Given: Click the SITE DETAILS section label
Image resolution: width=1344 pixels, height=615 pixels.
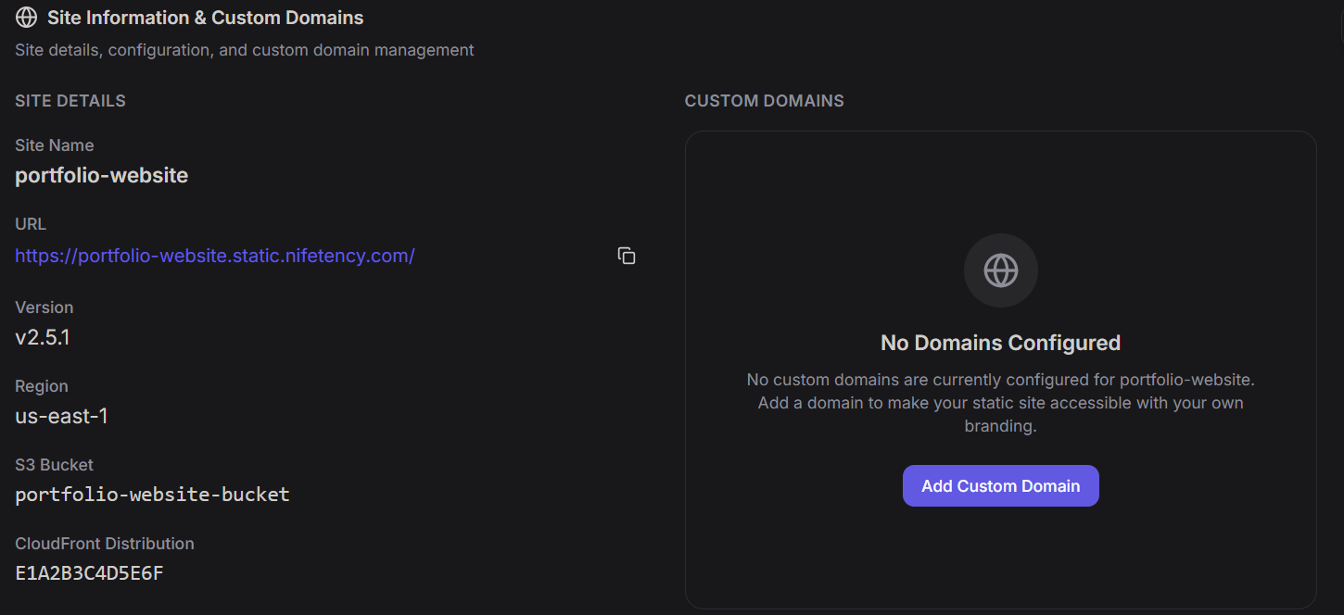Looking at the screenshot, I should click(70, 101).
